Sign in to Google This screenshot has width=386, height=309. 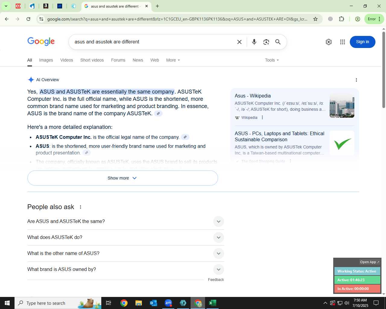pos(362,42)
